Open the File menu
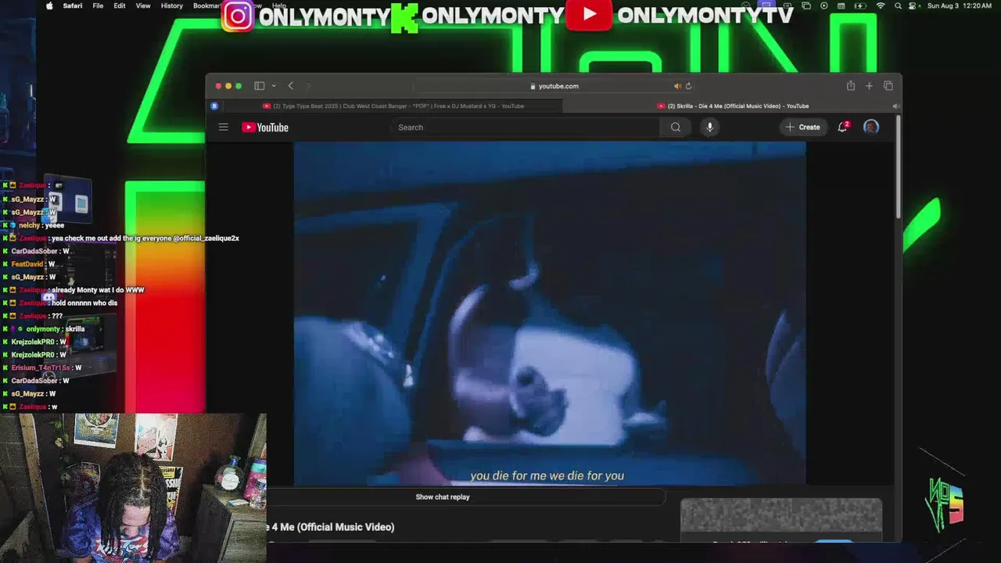The image size is (1001, 563). [98, 5]
